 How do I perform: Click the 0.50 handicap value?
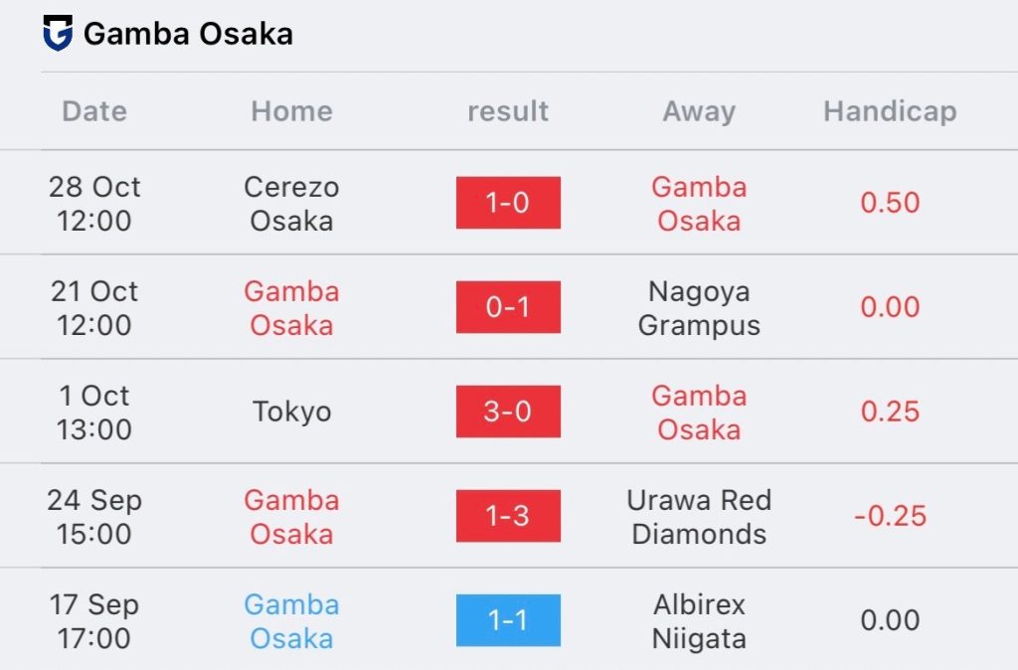[890, 203]
